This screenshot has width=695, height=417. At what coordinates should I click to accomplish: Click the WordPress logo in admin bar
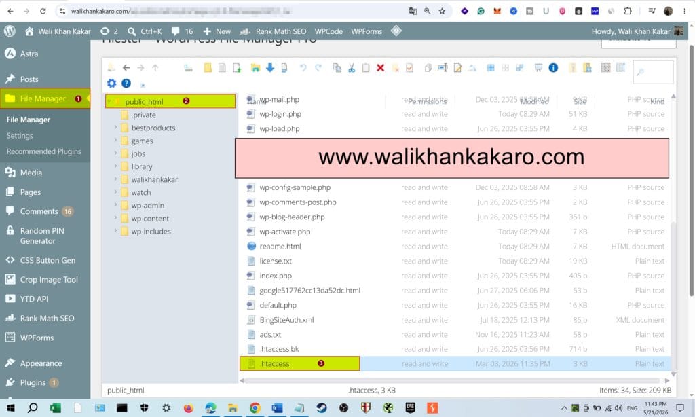(10, 31)
